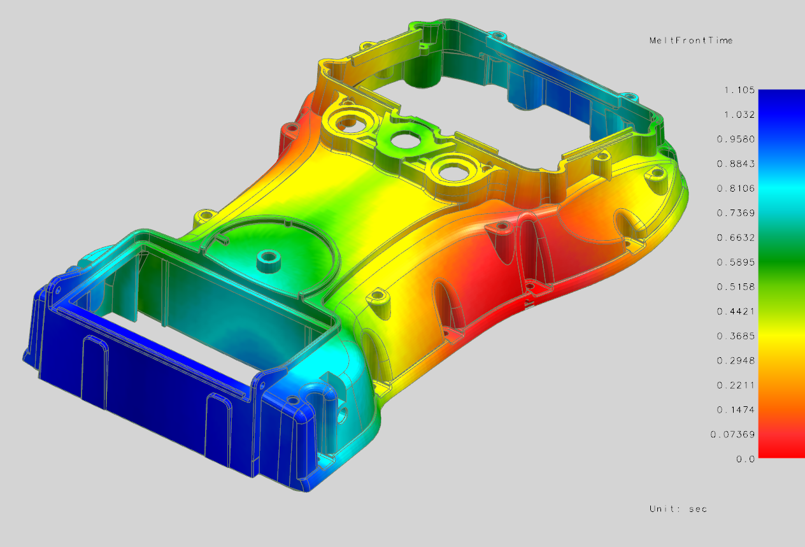Click the 0.07369 legend value
Image resolution: width=805 pixels, height=547 pixels.
[x=732, y=433]
